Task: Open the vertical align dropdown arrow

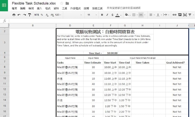Action: (x=161, y=15)
